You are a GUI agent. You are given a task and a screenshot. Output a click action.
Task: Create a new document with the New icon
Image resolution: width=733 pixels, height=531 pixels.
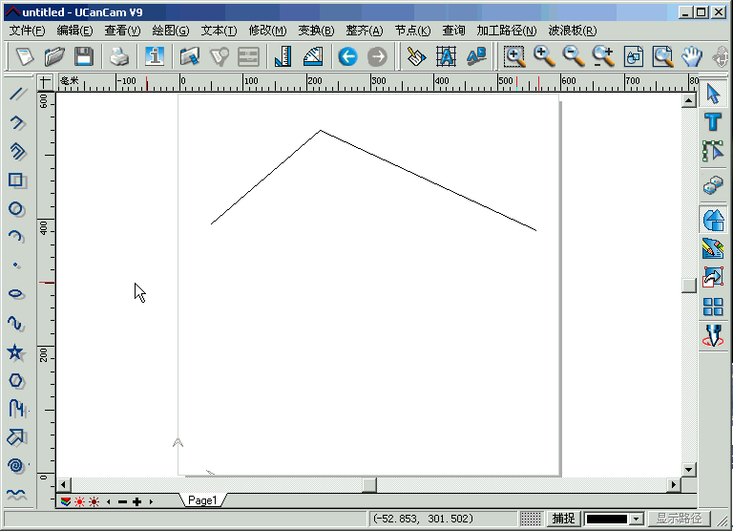pos(24,56)
